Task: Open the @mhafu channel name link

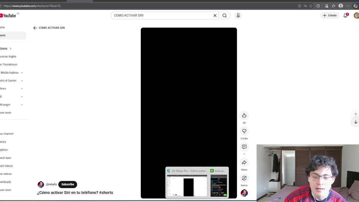Action: (51, 184)
